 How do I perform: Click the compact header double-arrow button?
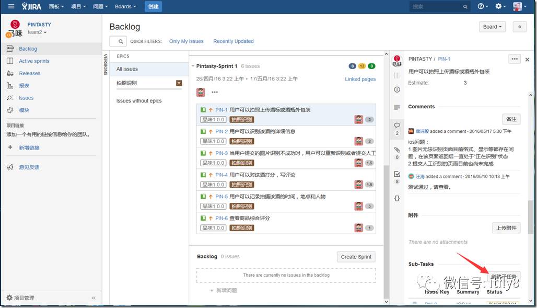pyautogui.click(x=520, y=27)
